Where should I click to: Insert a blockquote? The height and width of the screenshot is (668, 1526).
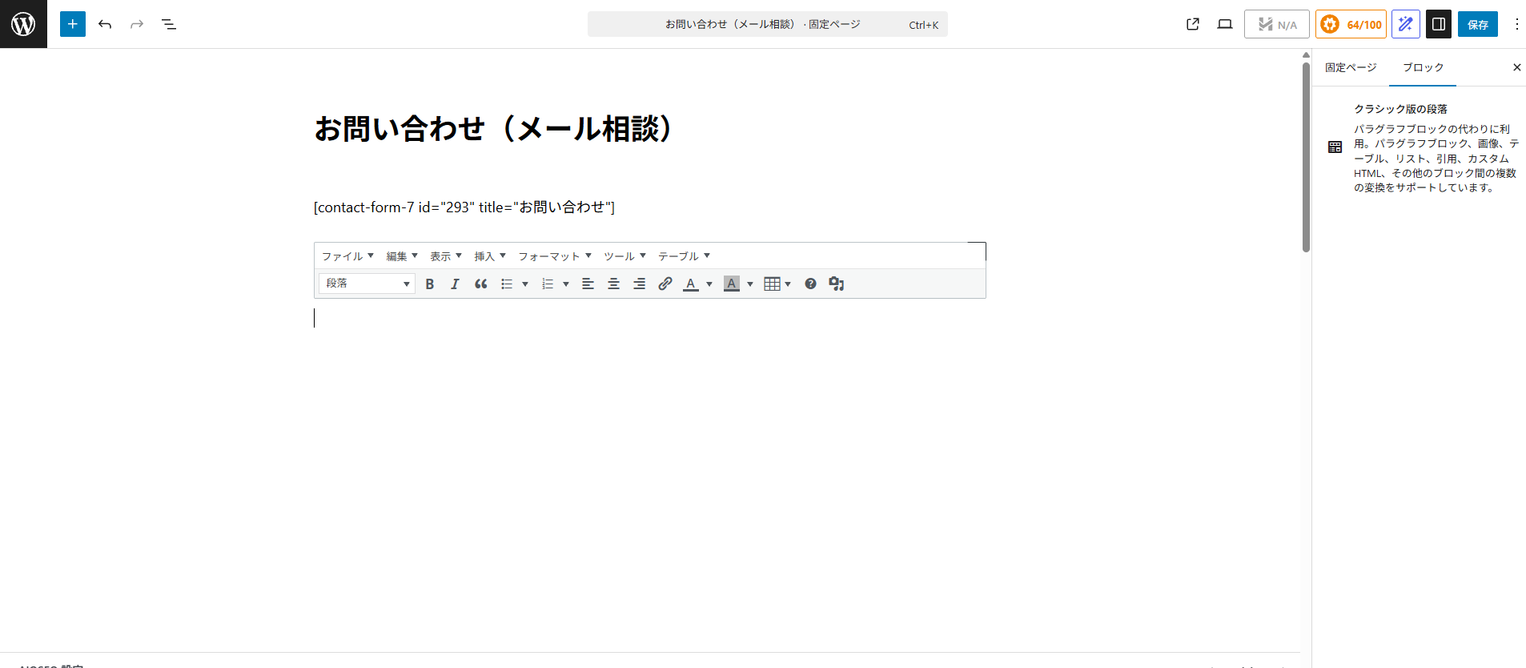point(480,284)
